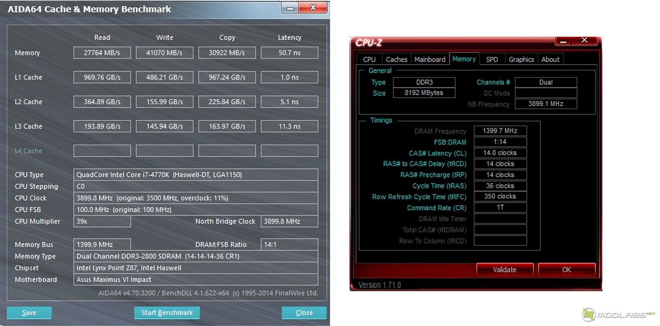Click empty L4 Cache Latency field
Image resolution: width=660 pixels, height=326 pixels.
coord(289,151)
